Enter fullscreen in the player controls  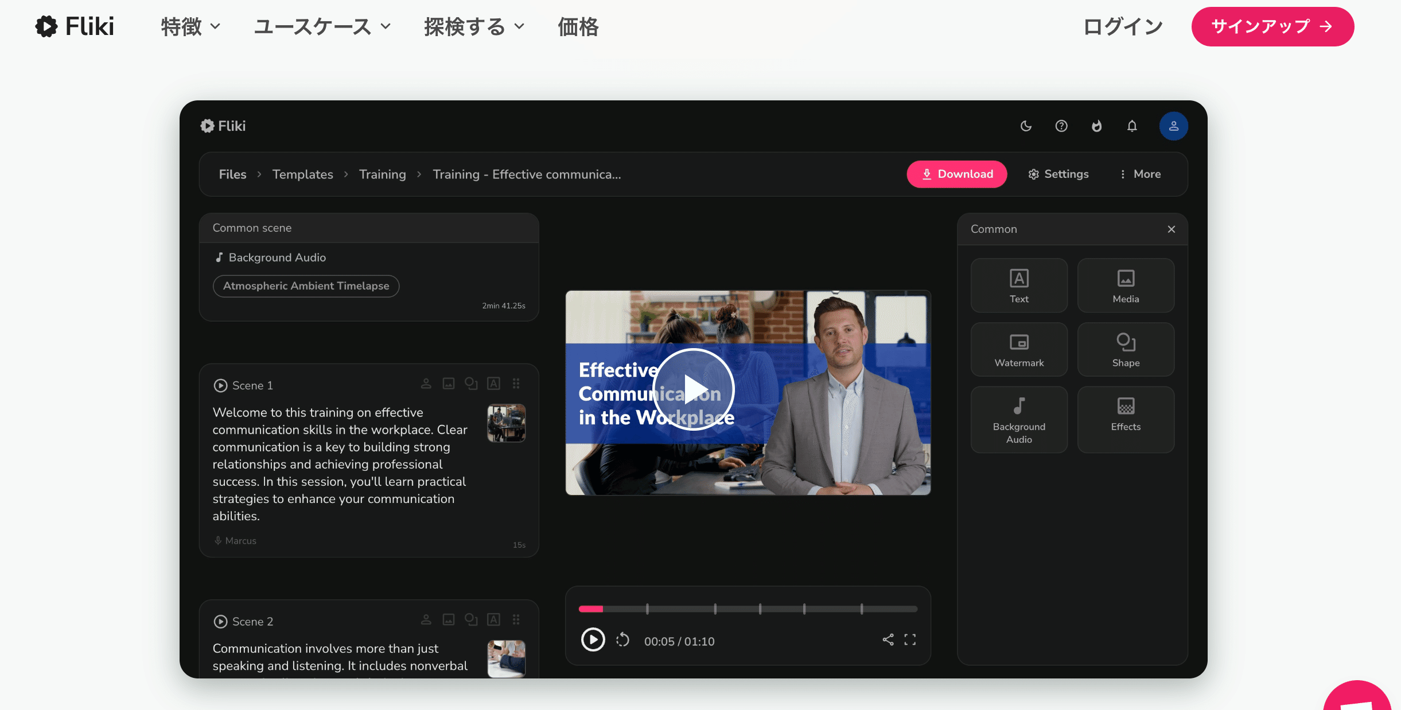(910, 640)
